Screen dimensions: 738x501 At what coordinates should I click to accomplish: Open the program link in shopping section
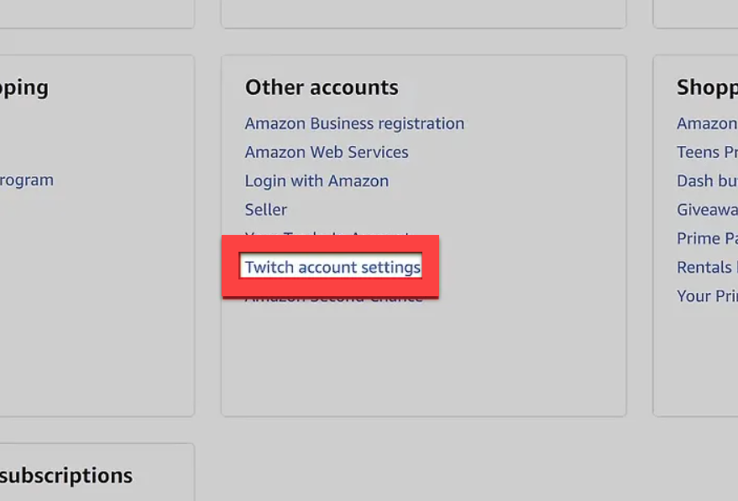point(26,180)
